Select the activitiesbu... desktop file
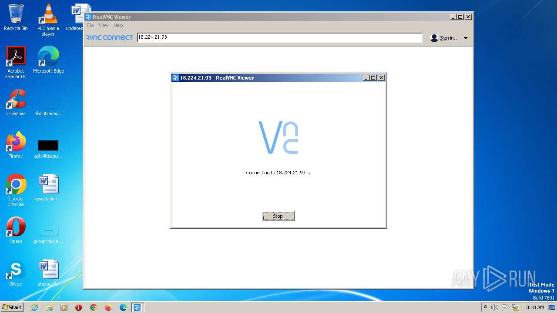The width and height of the screenshot is (557, 313). click(x=48, y=149)
